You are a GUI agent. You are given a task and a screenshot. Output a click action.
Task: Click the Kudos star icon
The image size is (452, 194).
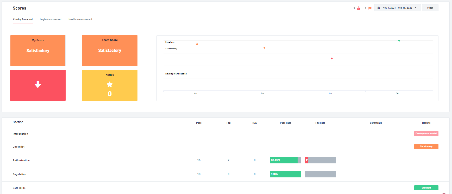(110, 84)
